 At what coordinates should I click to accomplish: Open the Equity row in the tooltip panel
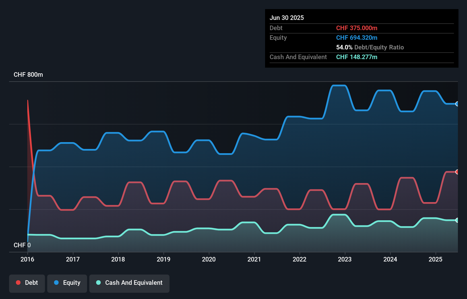point(278,38)
